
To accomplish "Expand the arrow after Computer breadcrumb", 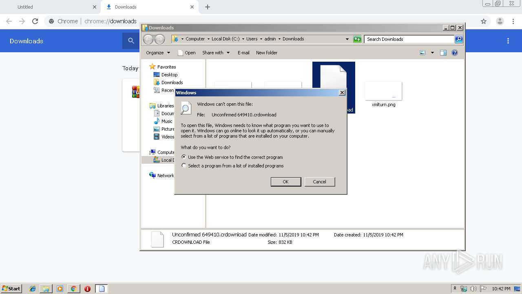I will (x=208, y=39).
